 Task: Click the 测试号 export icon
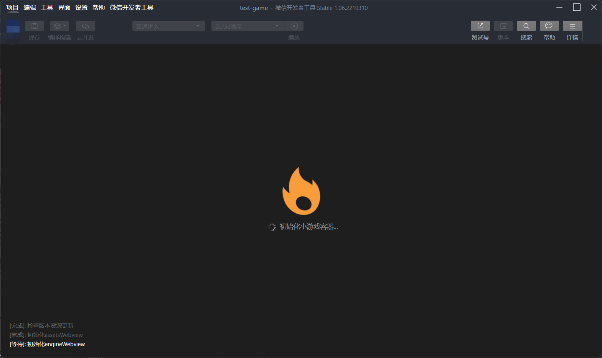point(480,26)
